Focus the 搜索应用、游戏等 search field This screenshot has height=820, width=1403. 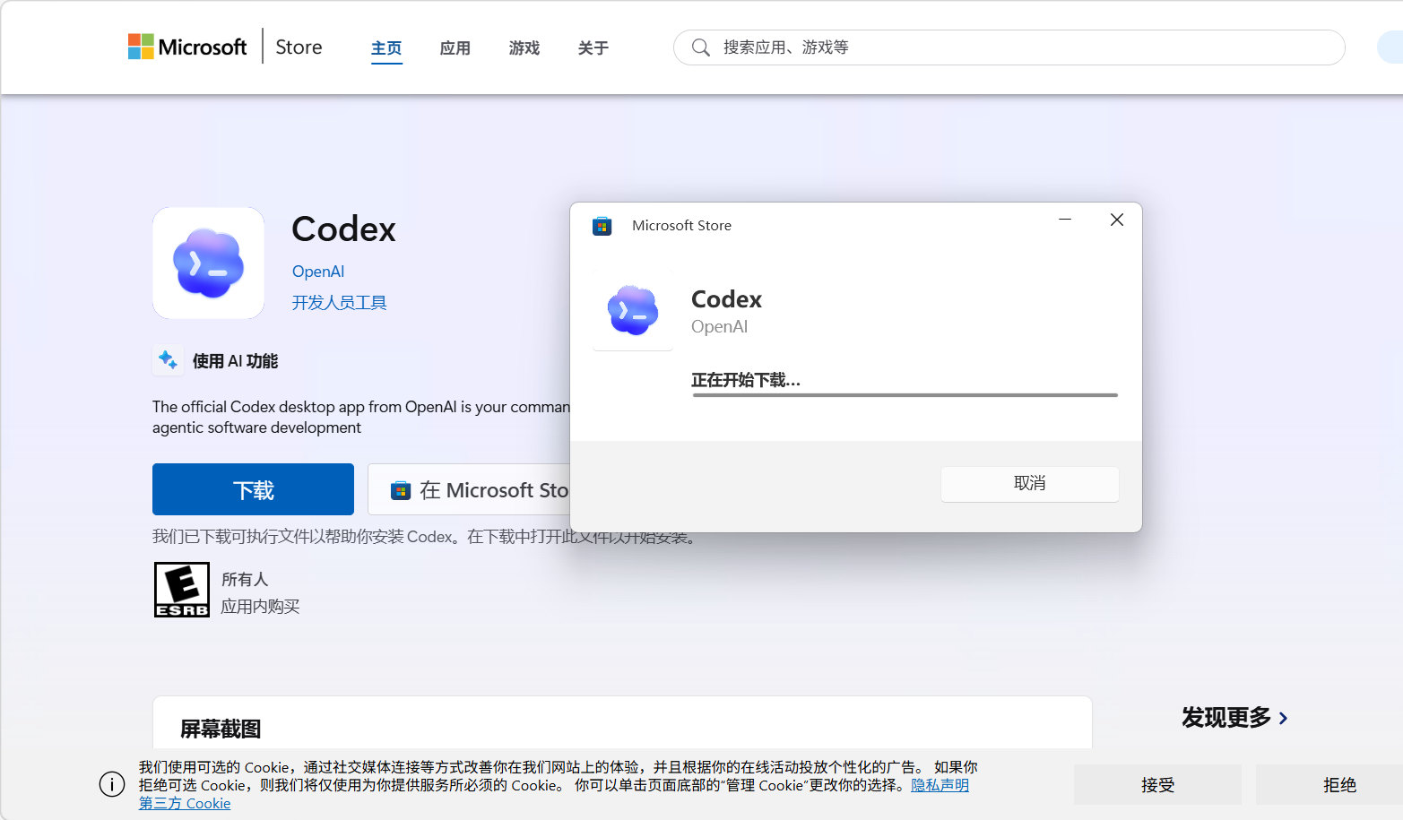click(1009, 47)
